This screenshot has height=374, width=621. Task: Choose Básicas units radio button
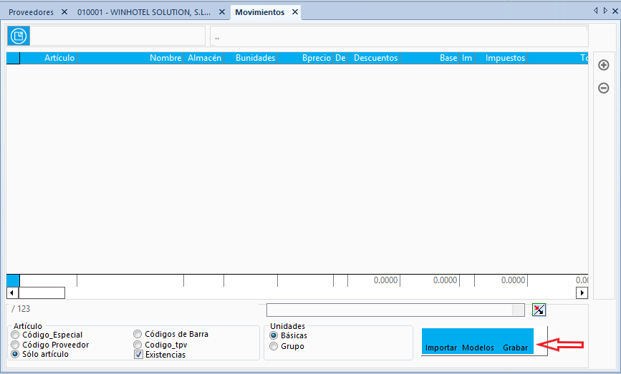274,335
